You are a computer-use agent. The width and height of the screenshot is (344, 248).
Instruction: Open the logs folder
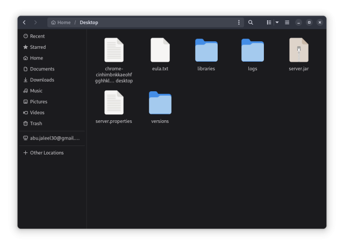(x=252, y=50)
